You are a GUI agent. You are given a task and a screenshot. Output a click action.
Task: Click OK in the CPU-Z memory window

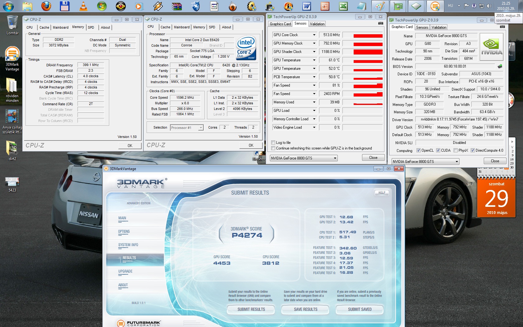tap(130, 145)
